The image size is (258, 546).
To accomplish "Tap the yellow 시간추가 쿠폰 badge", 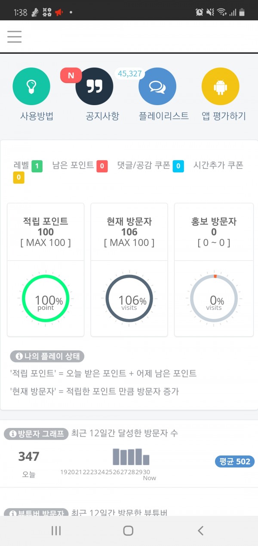I will pos(18,178).
